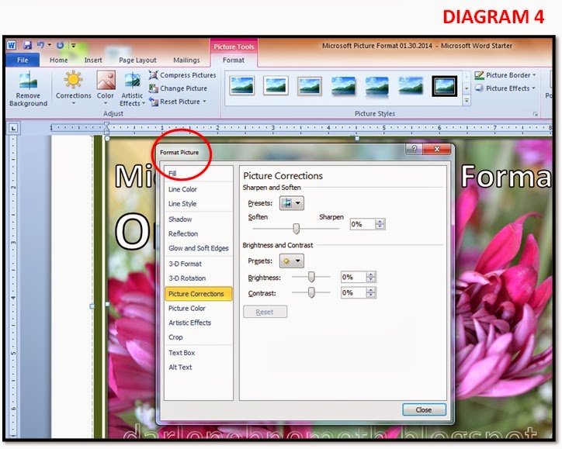
Task: Click the Sharpen percentage input field
Action: (363, 225)
